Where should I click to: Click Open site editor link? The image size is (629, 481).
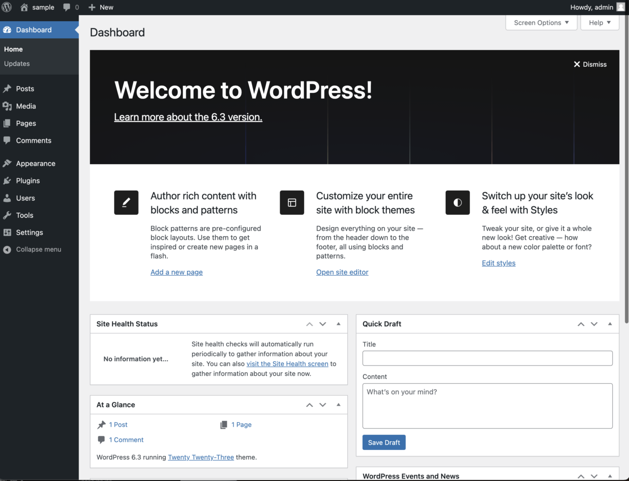pos(342,272)
